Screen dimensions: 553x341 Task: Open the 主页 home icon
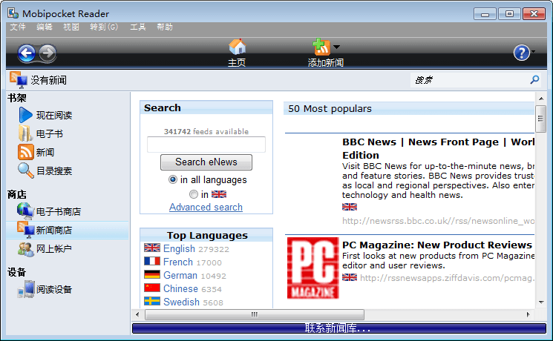pos(237,47)
